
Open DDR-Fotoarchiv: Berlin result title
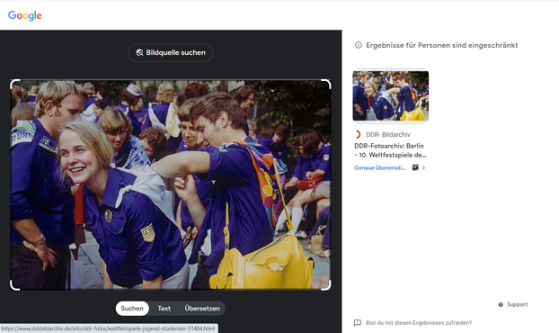tap(390, 150)
